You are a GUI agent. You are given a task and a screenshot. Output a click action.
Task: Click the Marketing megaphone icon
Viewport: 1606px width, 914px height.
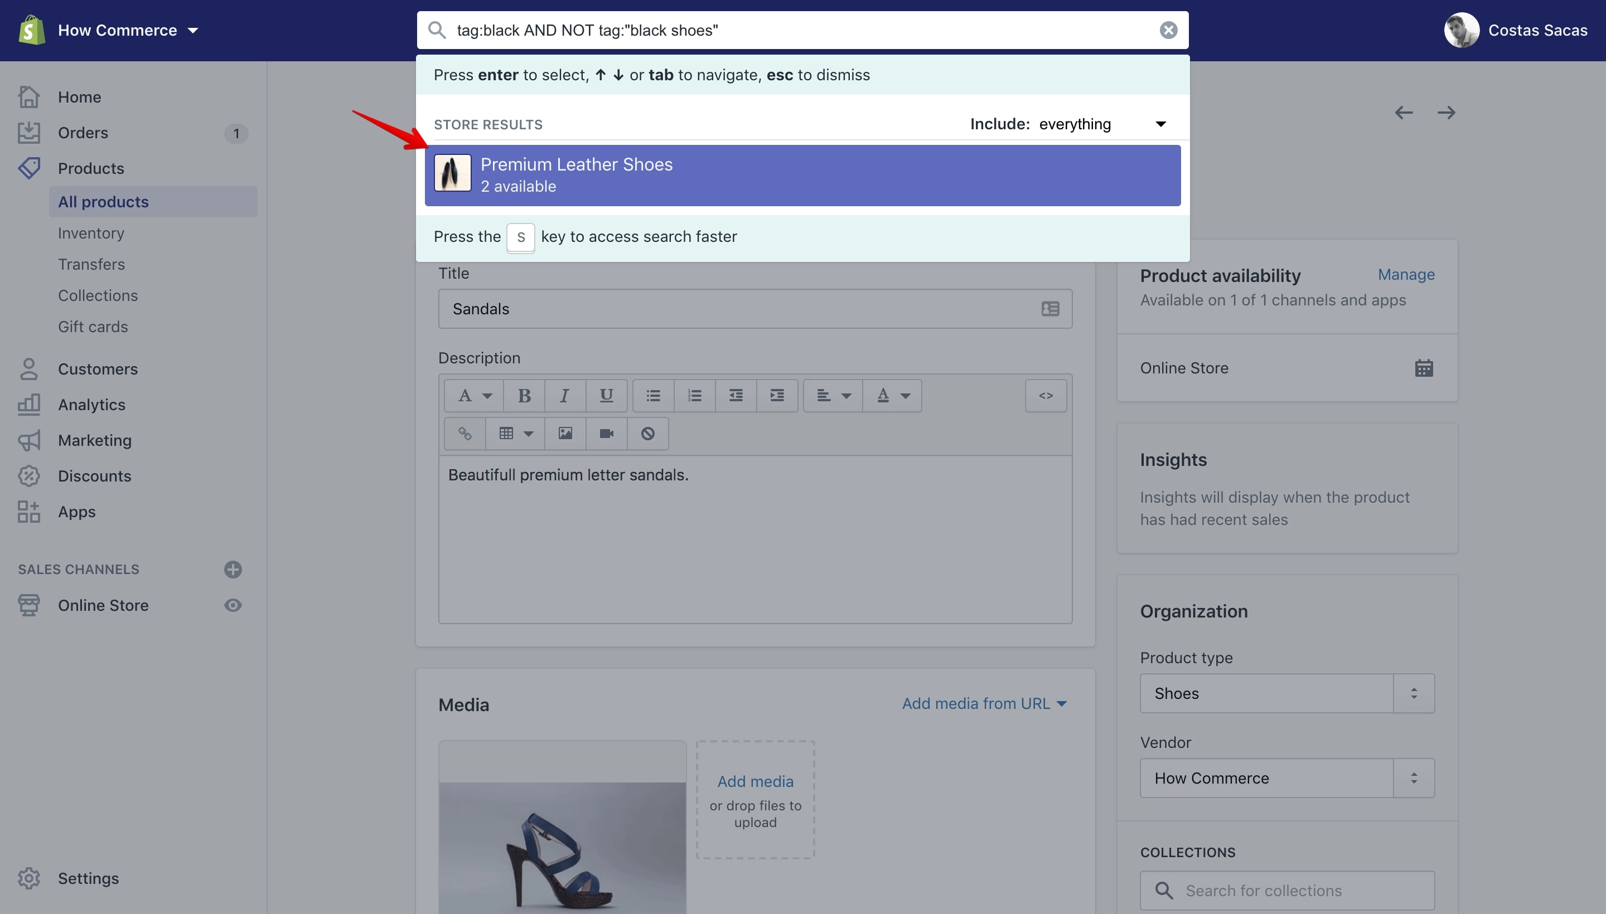pos(29,441)
